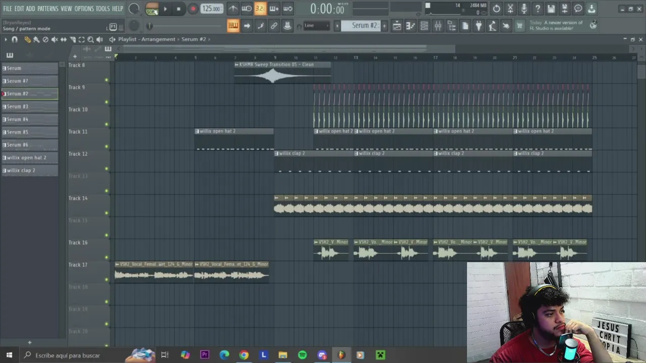Toggle wait for input to start playing
Image resolution: width=646 pixels, height=363 pixels.
pyautogui.click(x=246, y=9)
